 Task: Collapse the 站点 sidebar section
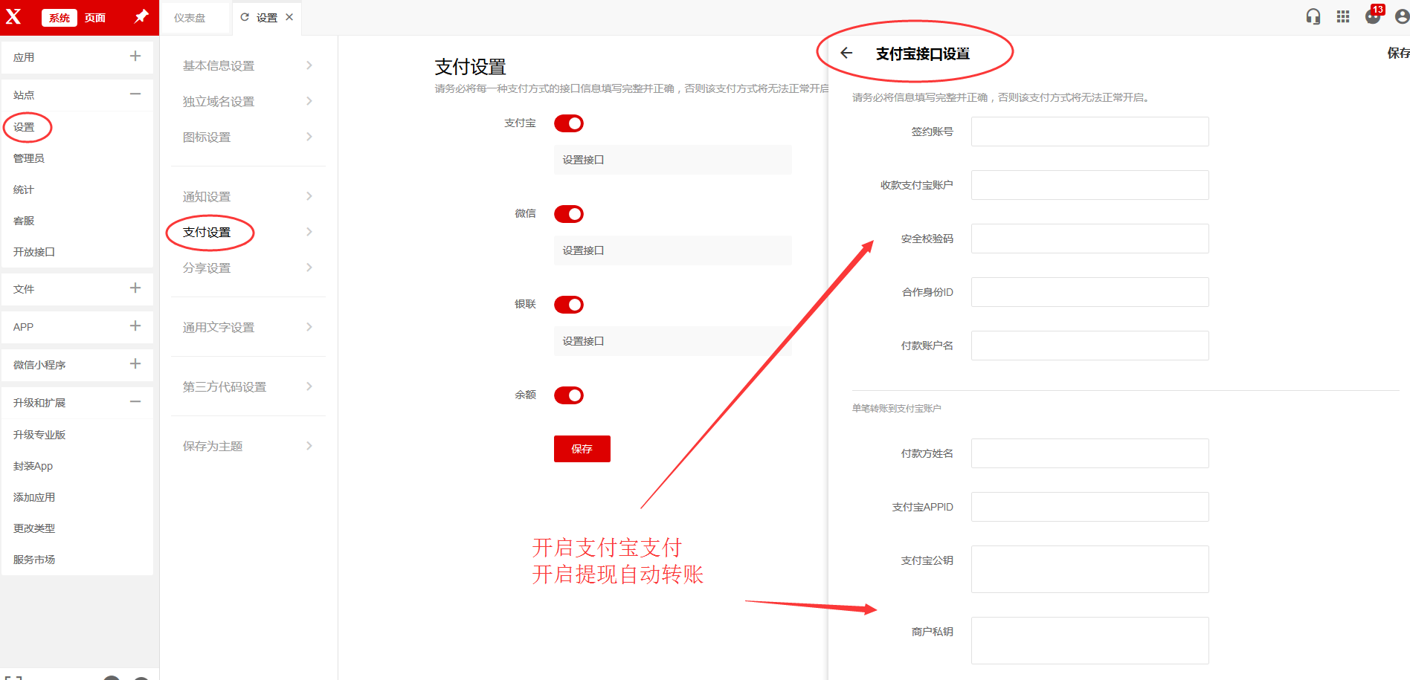pyautogui.click(x=135, y=94)
